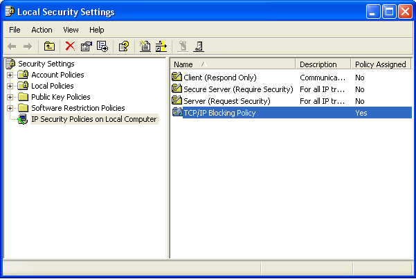
Task: Click the Software Restriction Policies folder icon
Action: click(23, 108)
